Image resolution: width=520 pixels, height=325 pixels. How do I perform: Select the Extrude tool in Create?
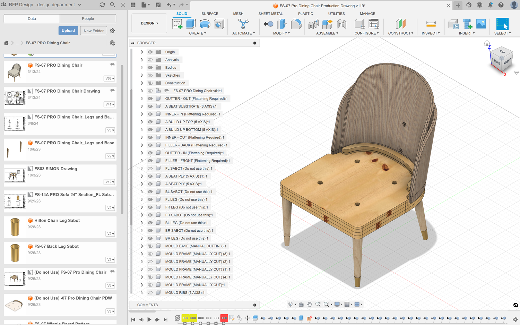191,24
